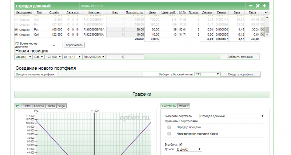
Task: Check Направленная торговля Копия comparison portfolio
Action: pos(169,134)
